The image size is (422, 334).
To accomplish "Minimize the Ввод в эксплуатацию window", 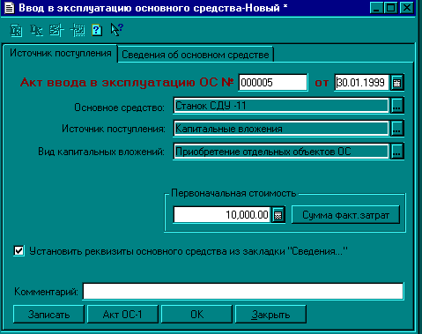I will [376, 8].
